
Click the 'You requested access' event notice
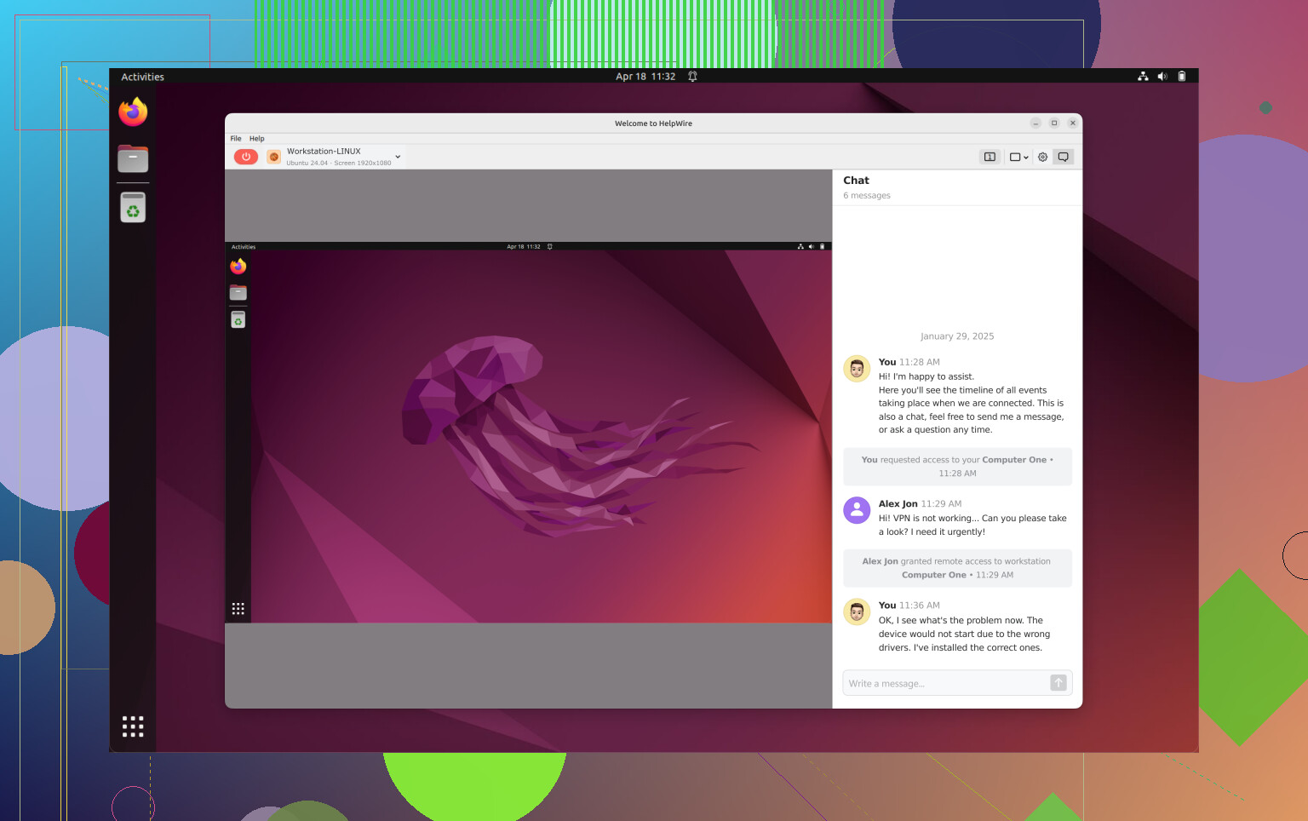click(957, 466)
